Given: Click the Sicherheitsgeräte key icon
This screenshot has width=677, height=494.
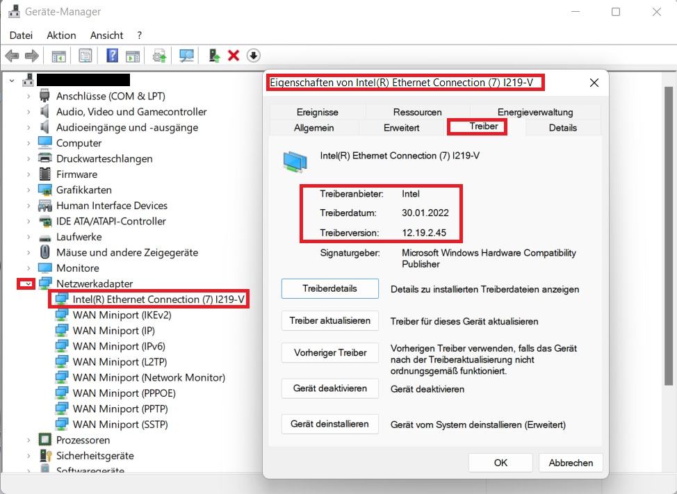Looking at the screenshot, I should 45,455.
